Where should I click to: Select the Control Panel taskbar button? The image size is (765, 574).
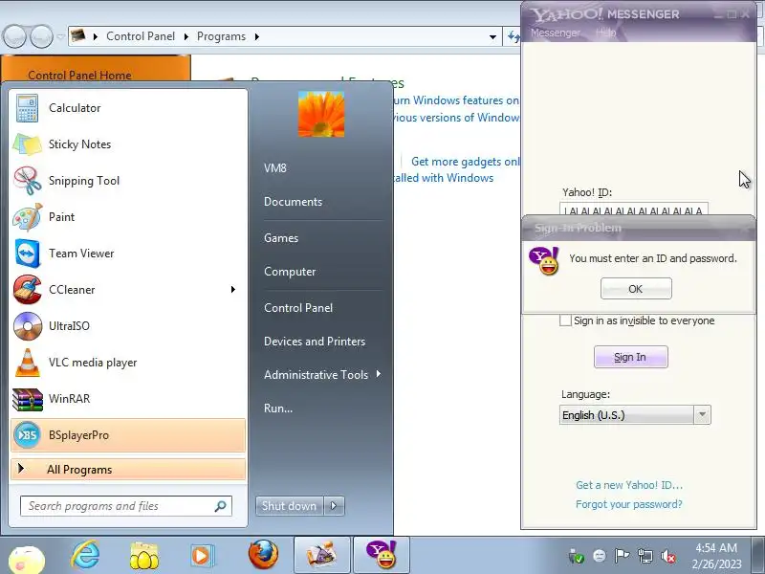(x=322, y=555)
